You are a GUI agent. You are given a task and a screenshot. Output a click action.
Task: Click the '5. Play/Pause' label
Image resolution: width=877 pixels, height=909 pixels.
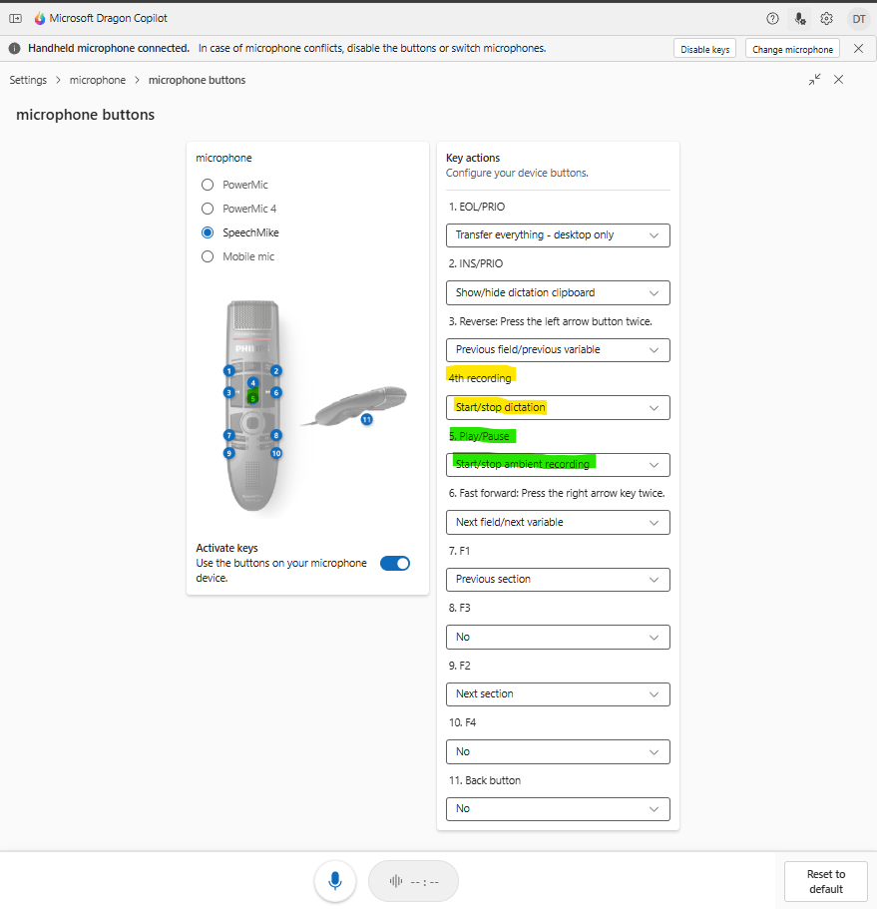[x=479, y=436]
